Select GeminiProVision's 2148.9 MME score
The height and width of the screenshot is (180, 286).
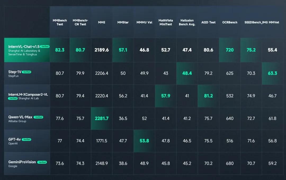pyautogui.click(x=102, y=163)
